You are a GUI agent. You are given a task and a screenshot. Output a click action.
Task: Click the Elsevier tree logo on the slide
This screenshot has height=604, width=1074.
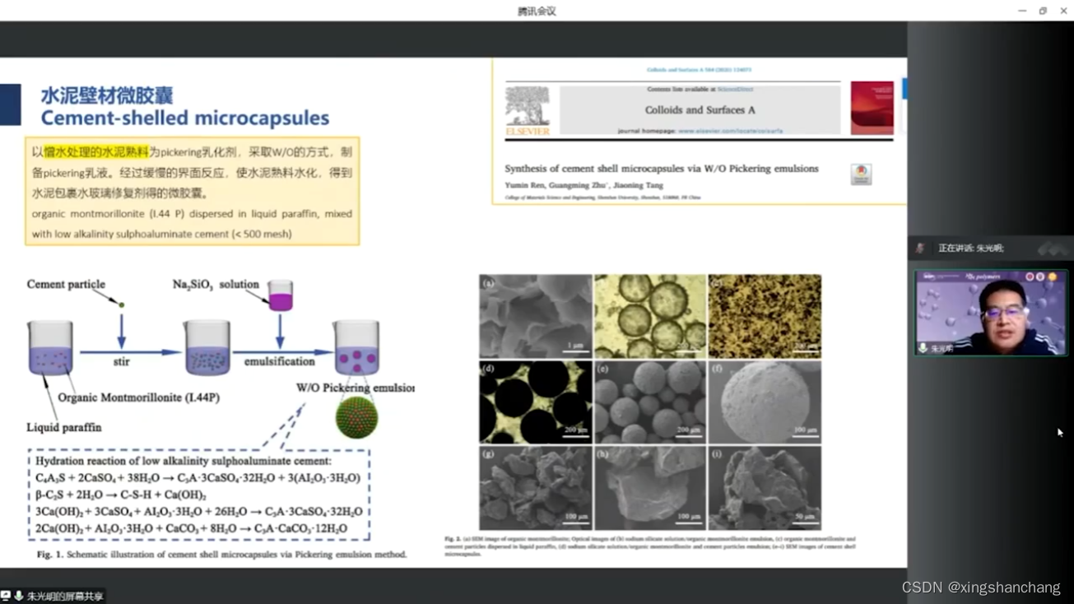[527, 110]
